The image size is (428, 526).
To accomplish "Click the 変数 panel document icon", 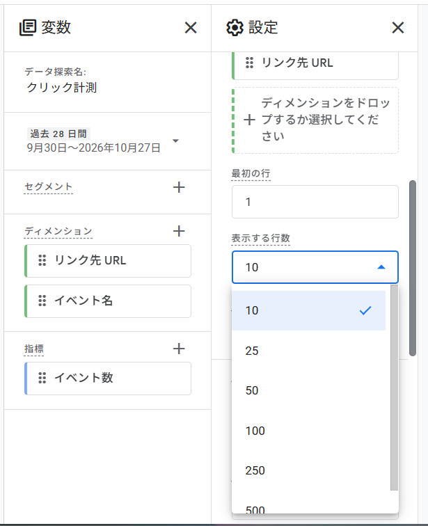I will coord(28,28).
